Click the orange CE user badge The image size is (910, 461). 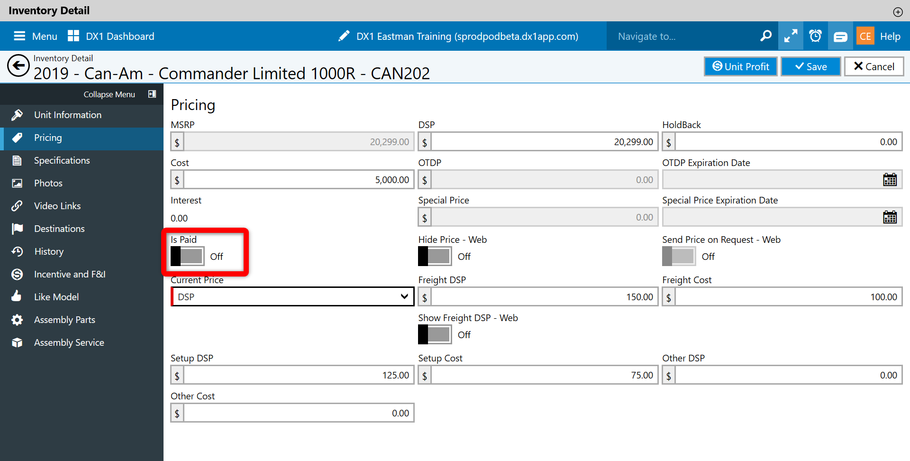tap(865, 36)
